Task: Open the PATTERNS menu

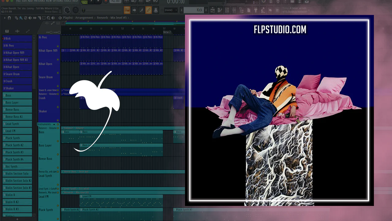Action: (40, 1)
